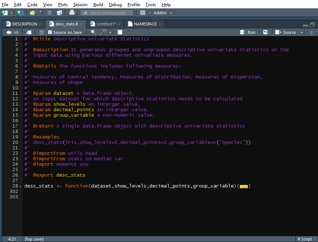Open the new file dropdown arrow

pos(12,12)
